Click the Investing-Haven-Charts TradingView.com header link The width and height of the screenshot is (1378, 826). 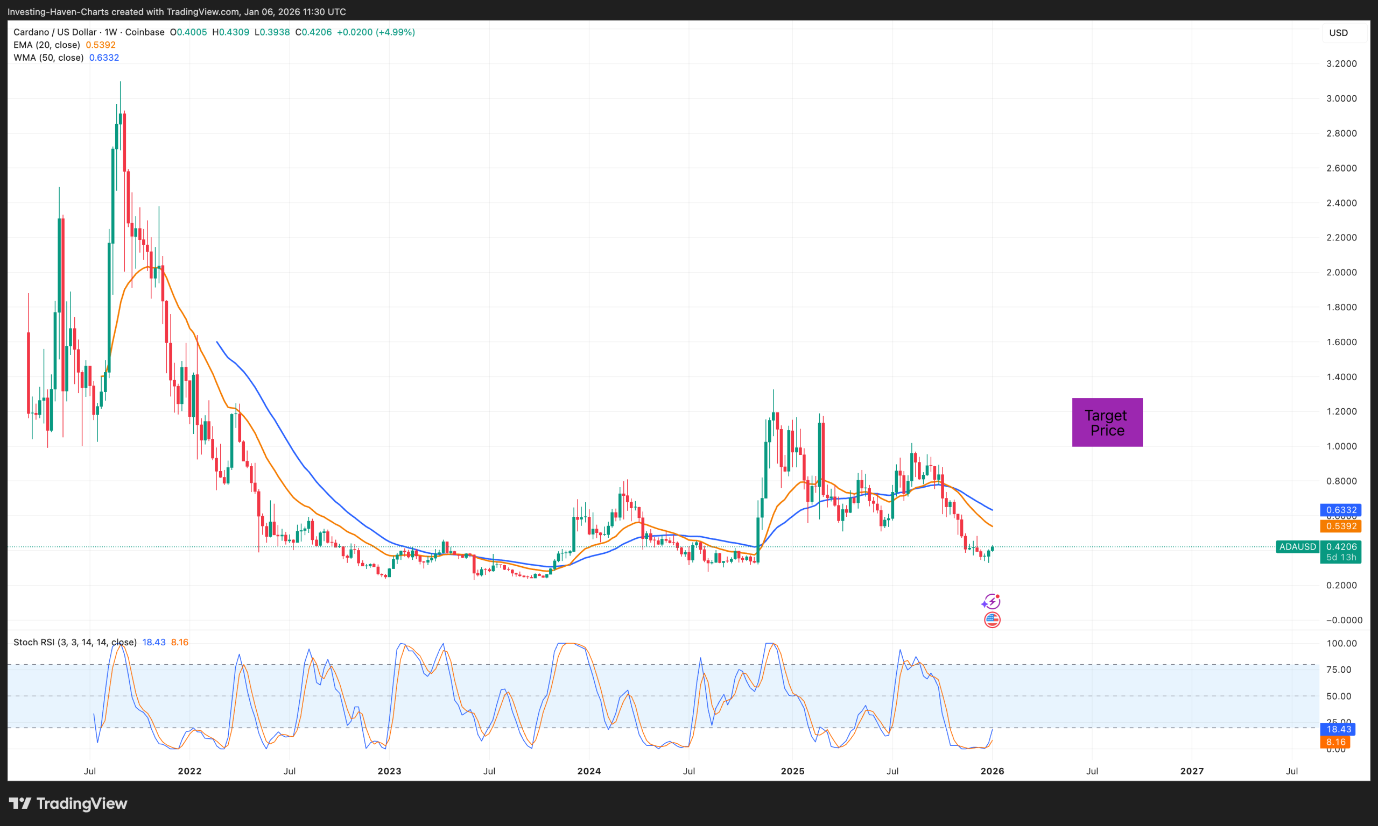[x=175, y=11]
